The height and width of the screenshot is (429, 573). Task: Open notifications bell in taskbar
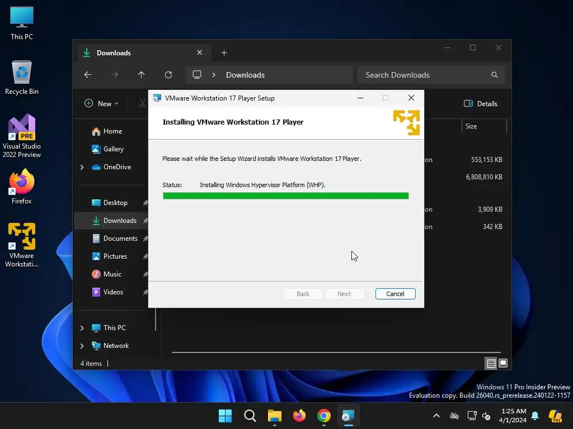pos(535,416)
